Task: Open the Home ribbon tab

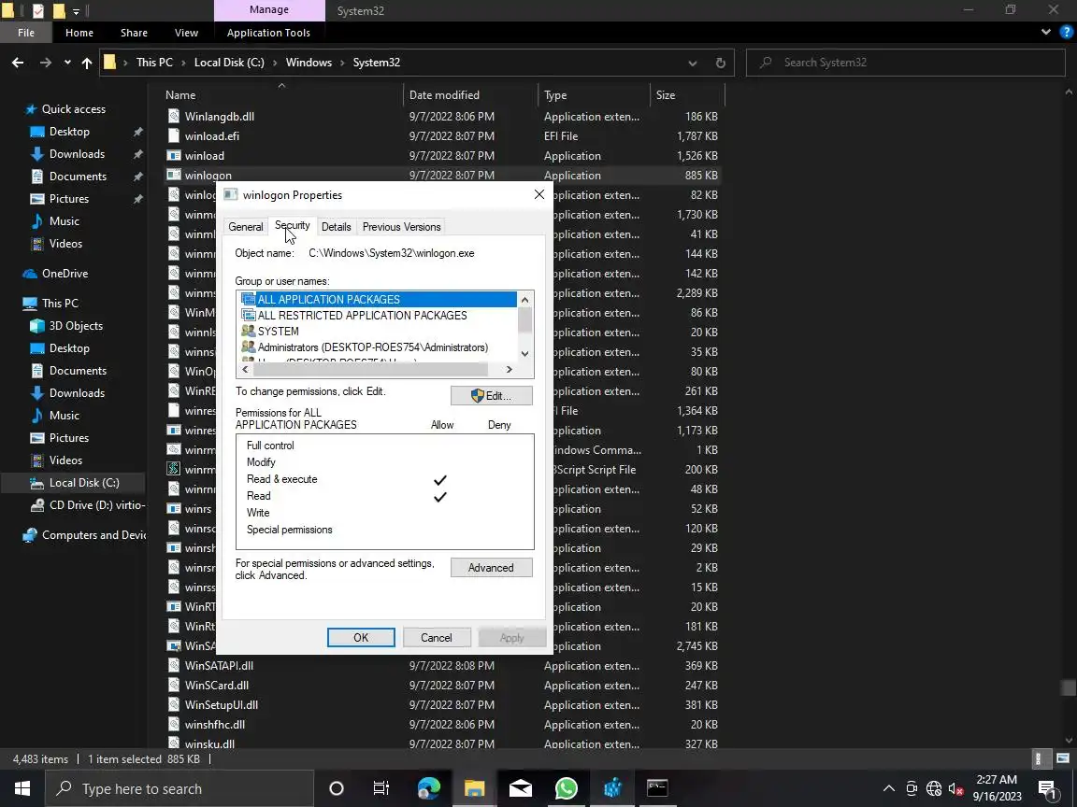Action: pyautogui.click(x=79, y=33)
